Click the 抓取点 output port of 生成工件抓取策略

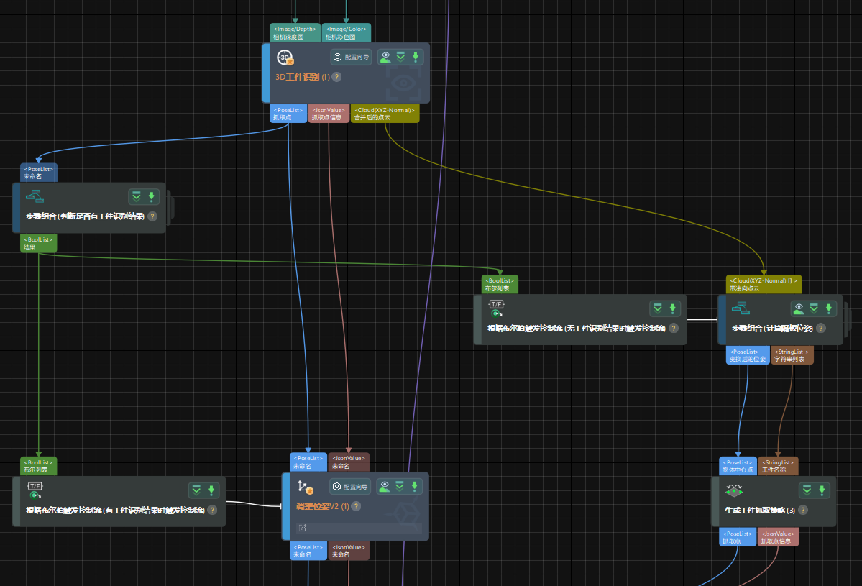[x=737, y=537]
